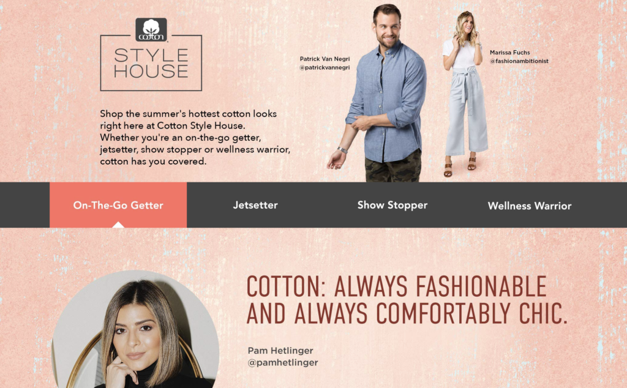
Task: Click the STYLE HOUSE boxed logo text
Action: pos(151,63)
